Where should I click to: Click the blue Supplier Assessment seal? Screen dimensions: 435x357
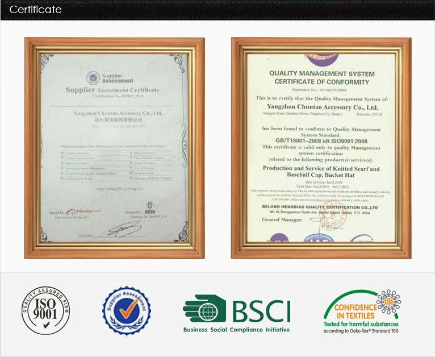(x=127, y=310)
